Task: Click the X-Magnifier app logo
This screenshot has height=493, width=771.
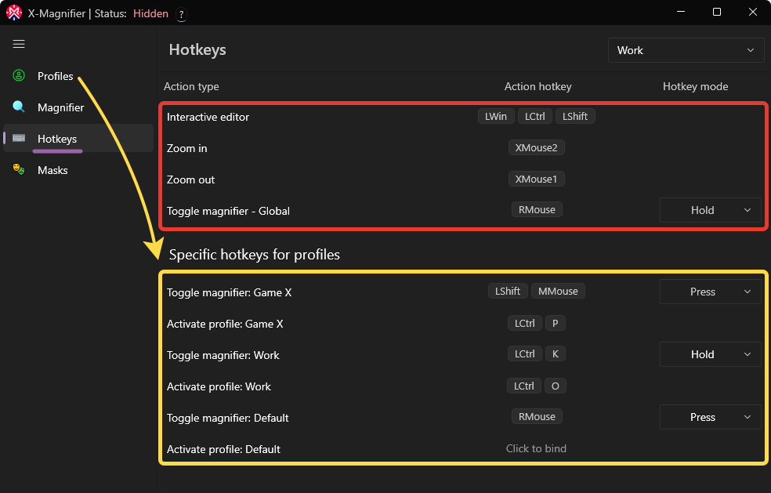Action: tap(13, 13)
